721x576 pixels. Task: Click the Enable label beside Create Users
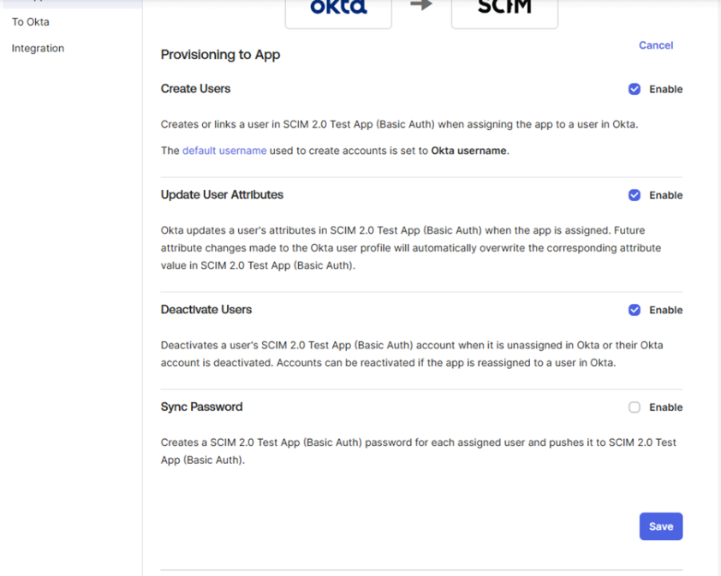666,89
